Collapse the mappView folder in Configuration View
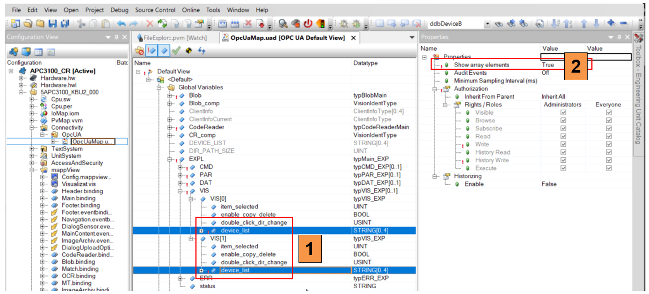649x294 pixels. (32, 170)
